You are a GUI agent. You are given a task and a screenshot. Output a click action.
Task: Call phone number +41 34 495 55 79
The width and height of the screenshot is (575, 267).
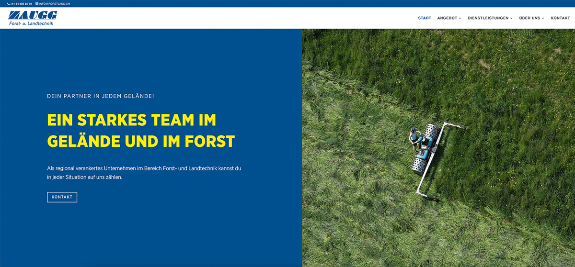pos(21,4)
